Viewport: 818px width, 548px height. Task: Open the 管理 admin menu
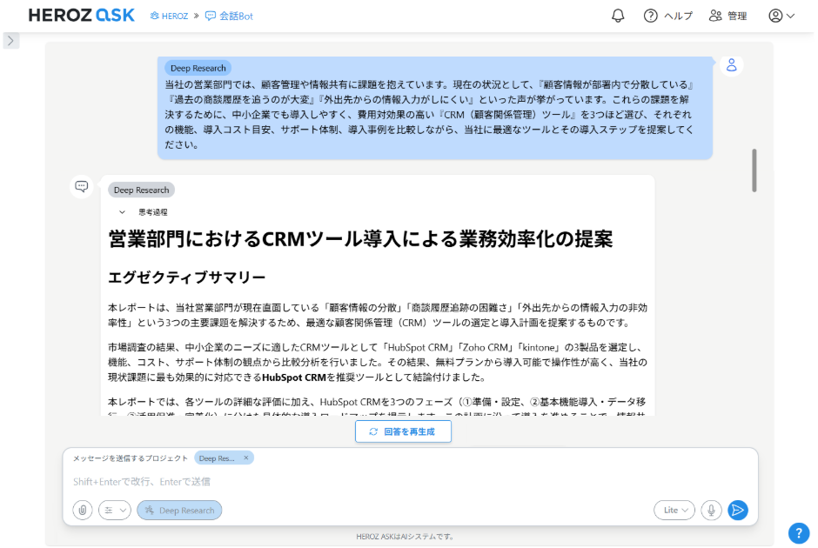pyautogui.click(x=727, y=16)
